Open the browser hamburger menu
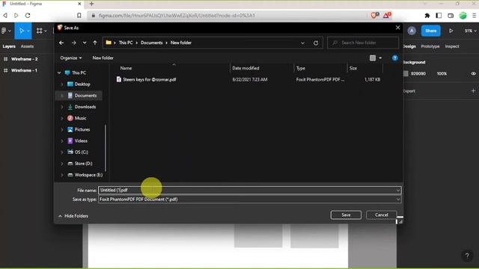The image size is (479, 269). tap(474, 16)
